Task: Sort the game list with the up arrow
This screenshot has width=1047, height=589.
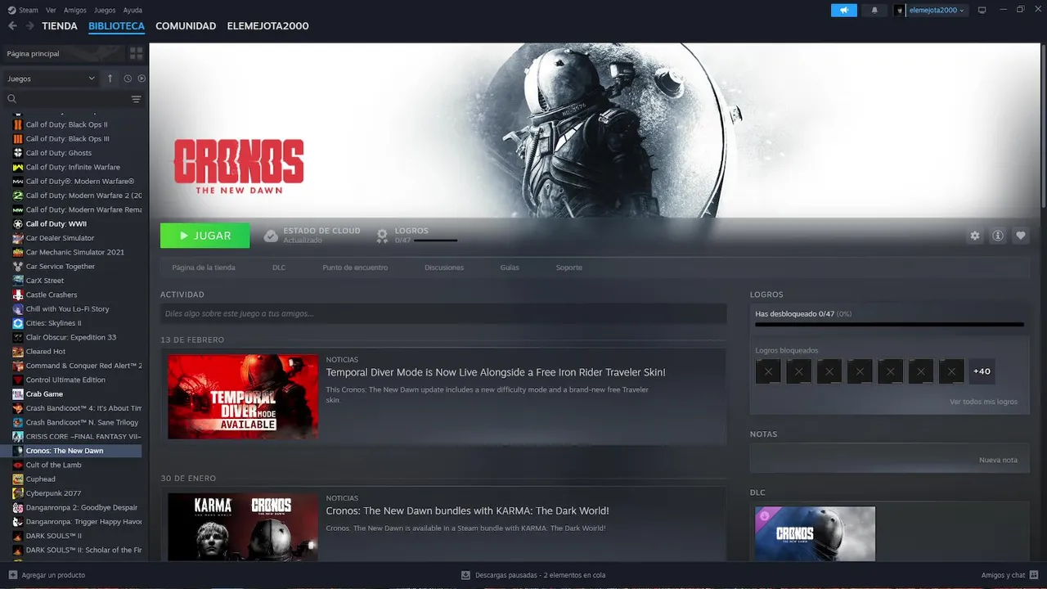Action: [x=110, y=79]
